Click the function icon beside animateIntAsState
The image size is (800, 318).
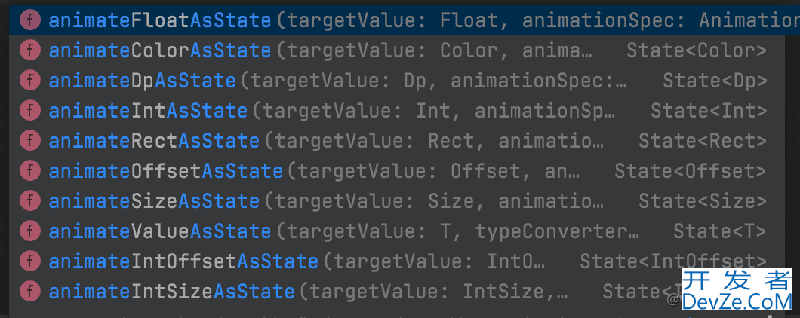point(30,111)
